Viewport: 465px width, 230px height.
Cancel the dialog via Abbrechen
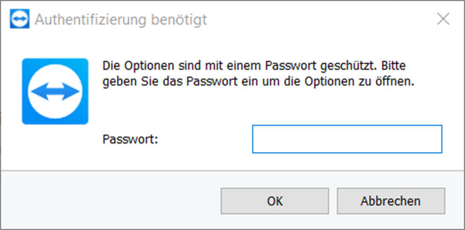tap(391, 201)
